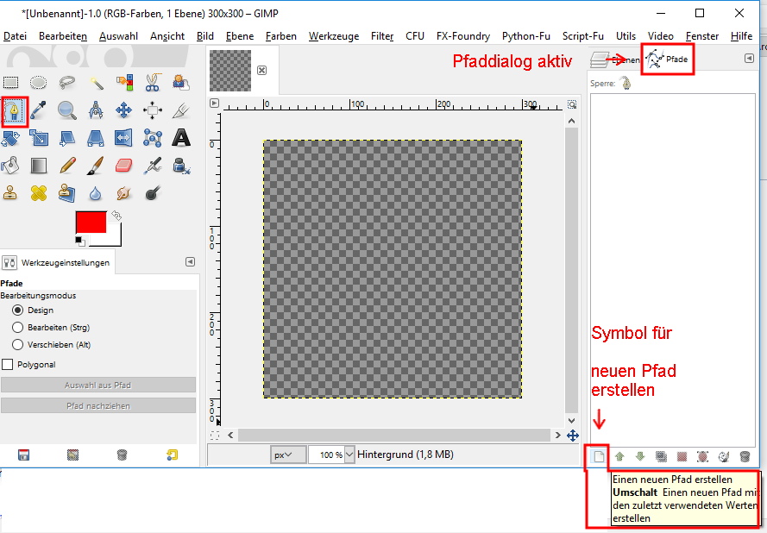Click the raise path green up arrow
This screenshot has height=533, width=767.
point(619,457)
